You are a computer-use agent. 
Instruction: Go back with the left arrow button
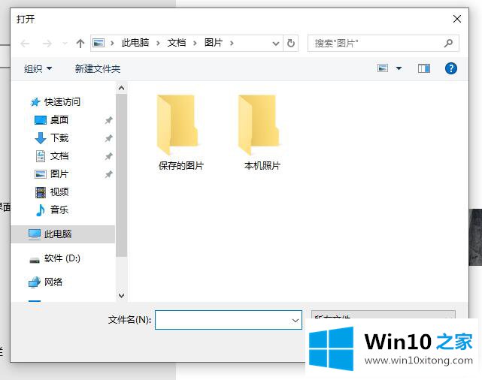click(x=25, y=44)
